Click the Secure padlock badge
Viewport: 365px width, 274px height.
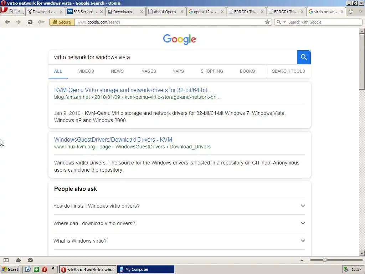coord(62,22)
